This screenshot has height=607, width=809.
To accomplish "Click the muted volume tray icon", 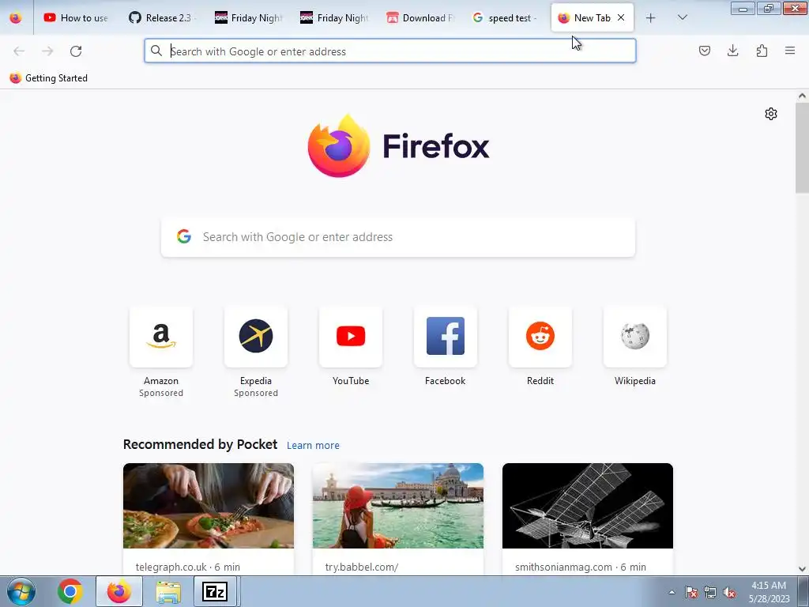I will (x=729, y=592).
